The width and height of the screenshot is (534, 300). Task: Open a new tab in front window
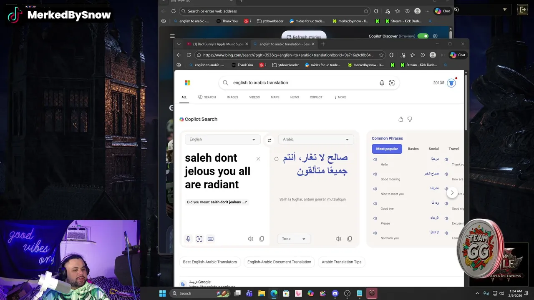(x=323, y=44)
